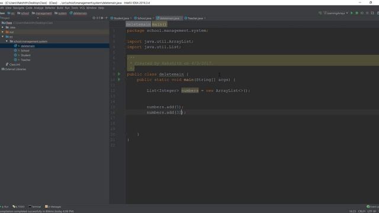
Task: Click the CRLF line separator indicator in the status bar
Action: (x=362, y=211)
